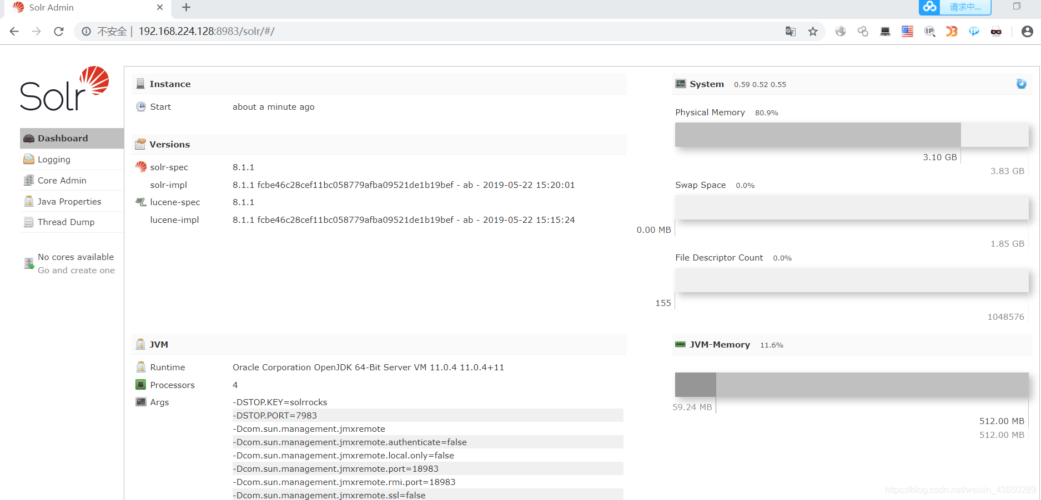Viewport: 1041px width, 500px height.
Task: Click the Solr logo
Action: click(64, 89)
